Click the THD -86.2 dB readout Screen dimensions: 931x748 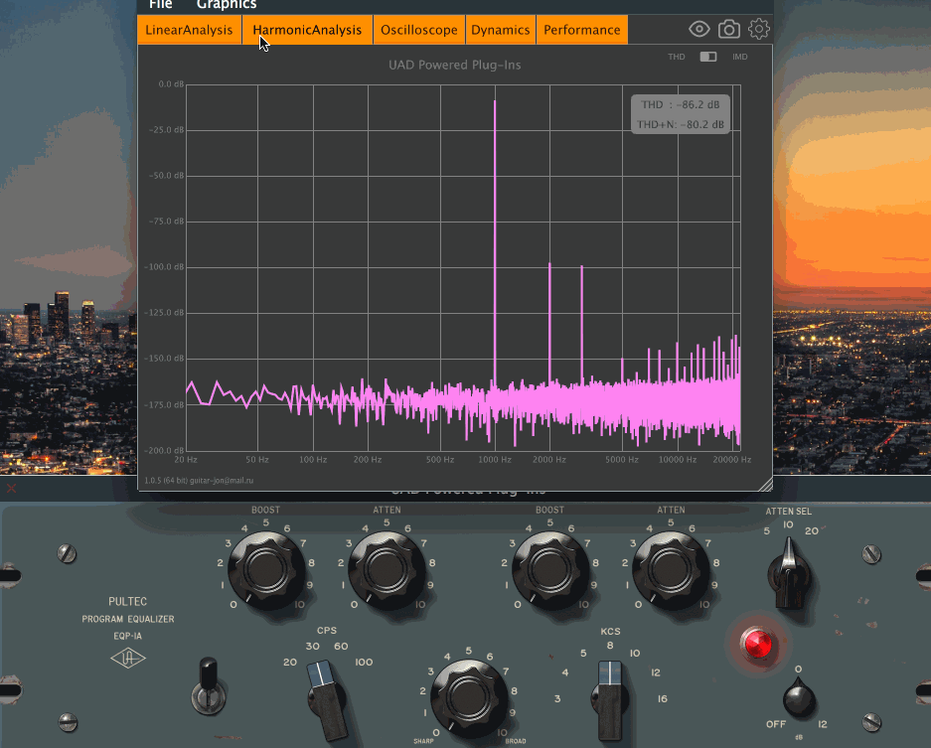tap(681, 104)
